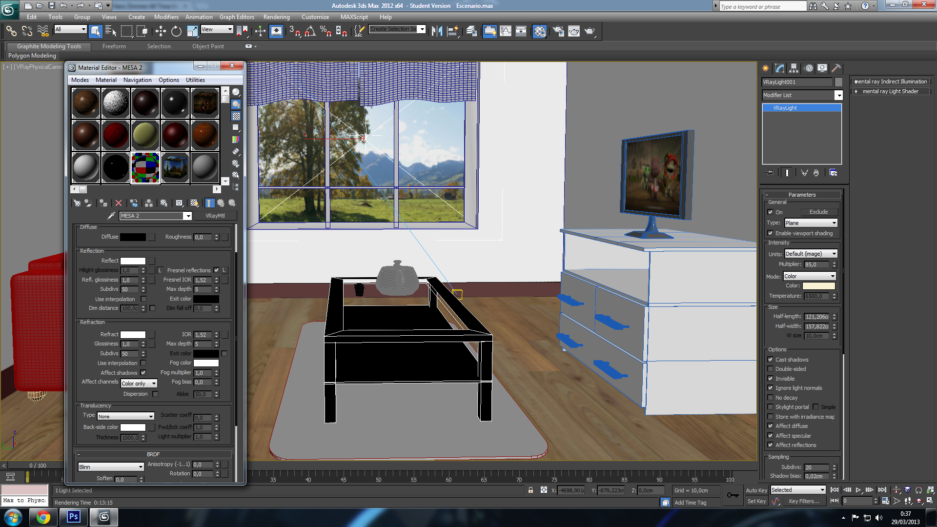Click the Play Animation button

858,490
